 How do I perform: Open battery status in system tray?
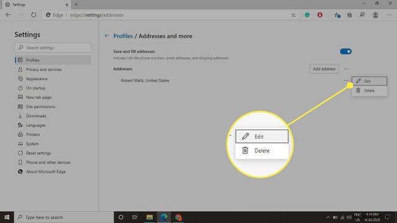click(335, 218)
